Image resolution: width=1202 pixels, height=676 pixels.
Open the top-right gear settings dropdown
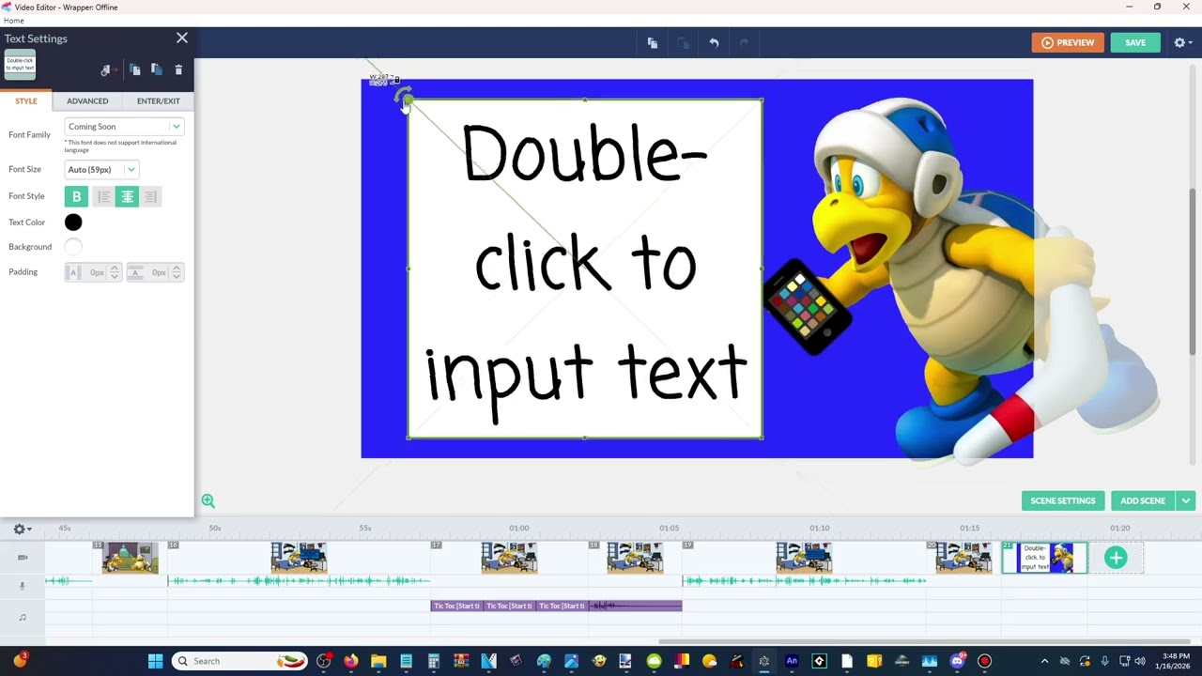(1182, 42)
